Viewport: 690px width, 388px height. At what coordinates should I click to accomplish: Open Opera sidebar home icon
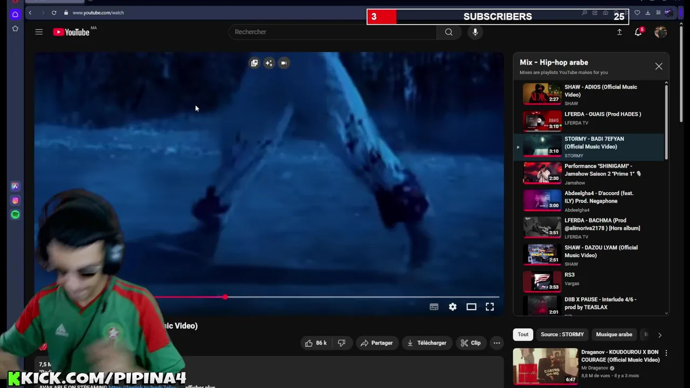point(15,14)
